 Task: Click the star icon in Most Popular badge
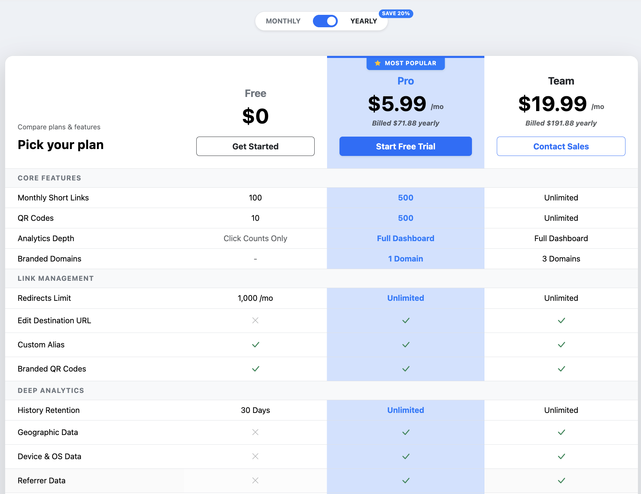tap(378, 63)
